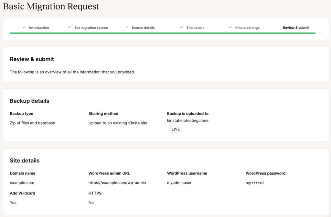The image size is (331, 217).
Task: Go back to the Introduction step
Action: tap(39, 28)
